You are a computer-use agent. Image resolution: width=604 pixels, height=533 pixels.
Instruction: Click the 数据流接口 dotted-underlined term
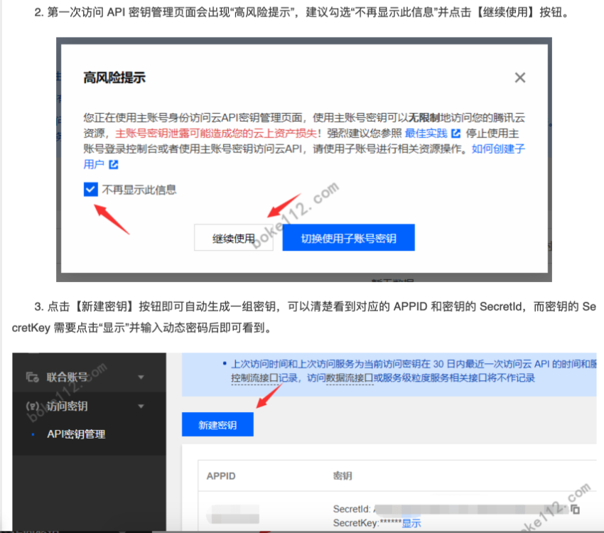pos(350,378)
